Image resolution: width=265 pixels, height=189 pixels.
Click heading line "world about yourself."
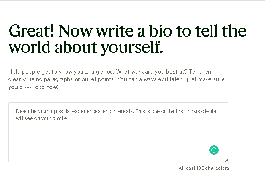[86, 47]
